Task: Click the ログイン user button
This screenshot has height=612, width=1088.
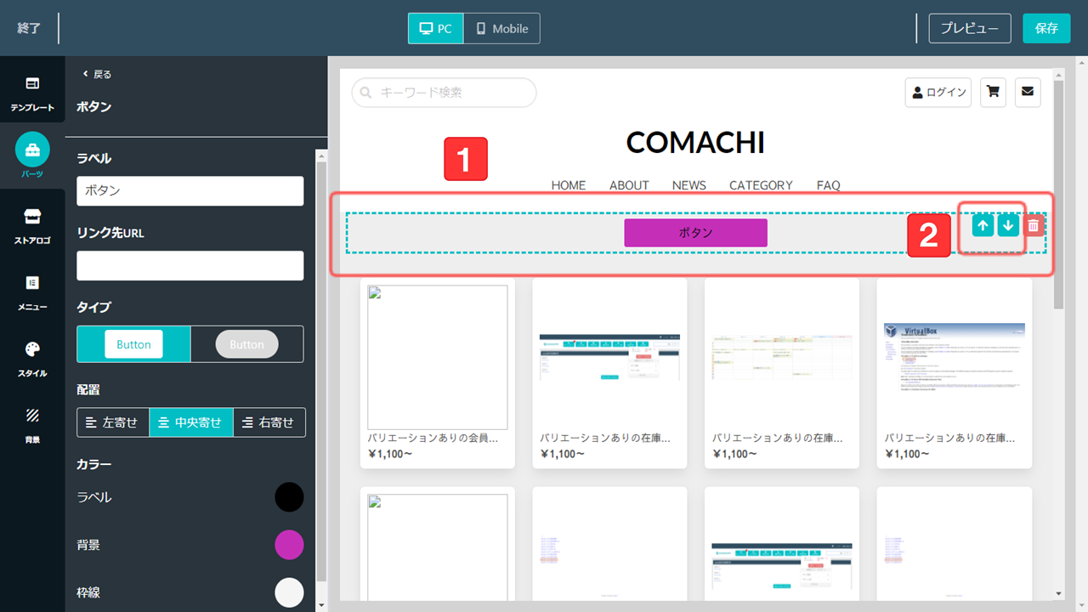Action: pos(938,92)
